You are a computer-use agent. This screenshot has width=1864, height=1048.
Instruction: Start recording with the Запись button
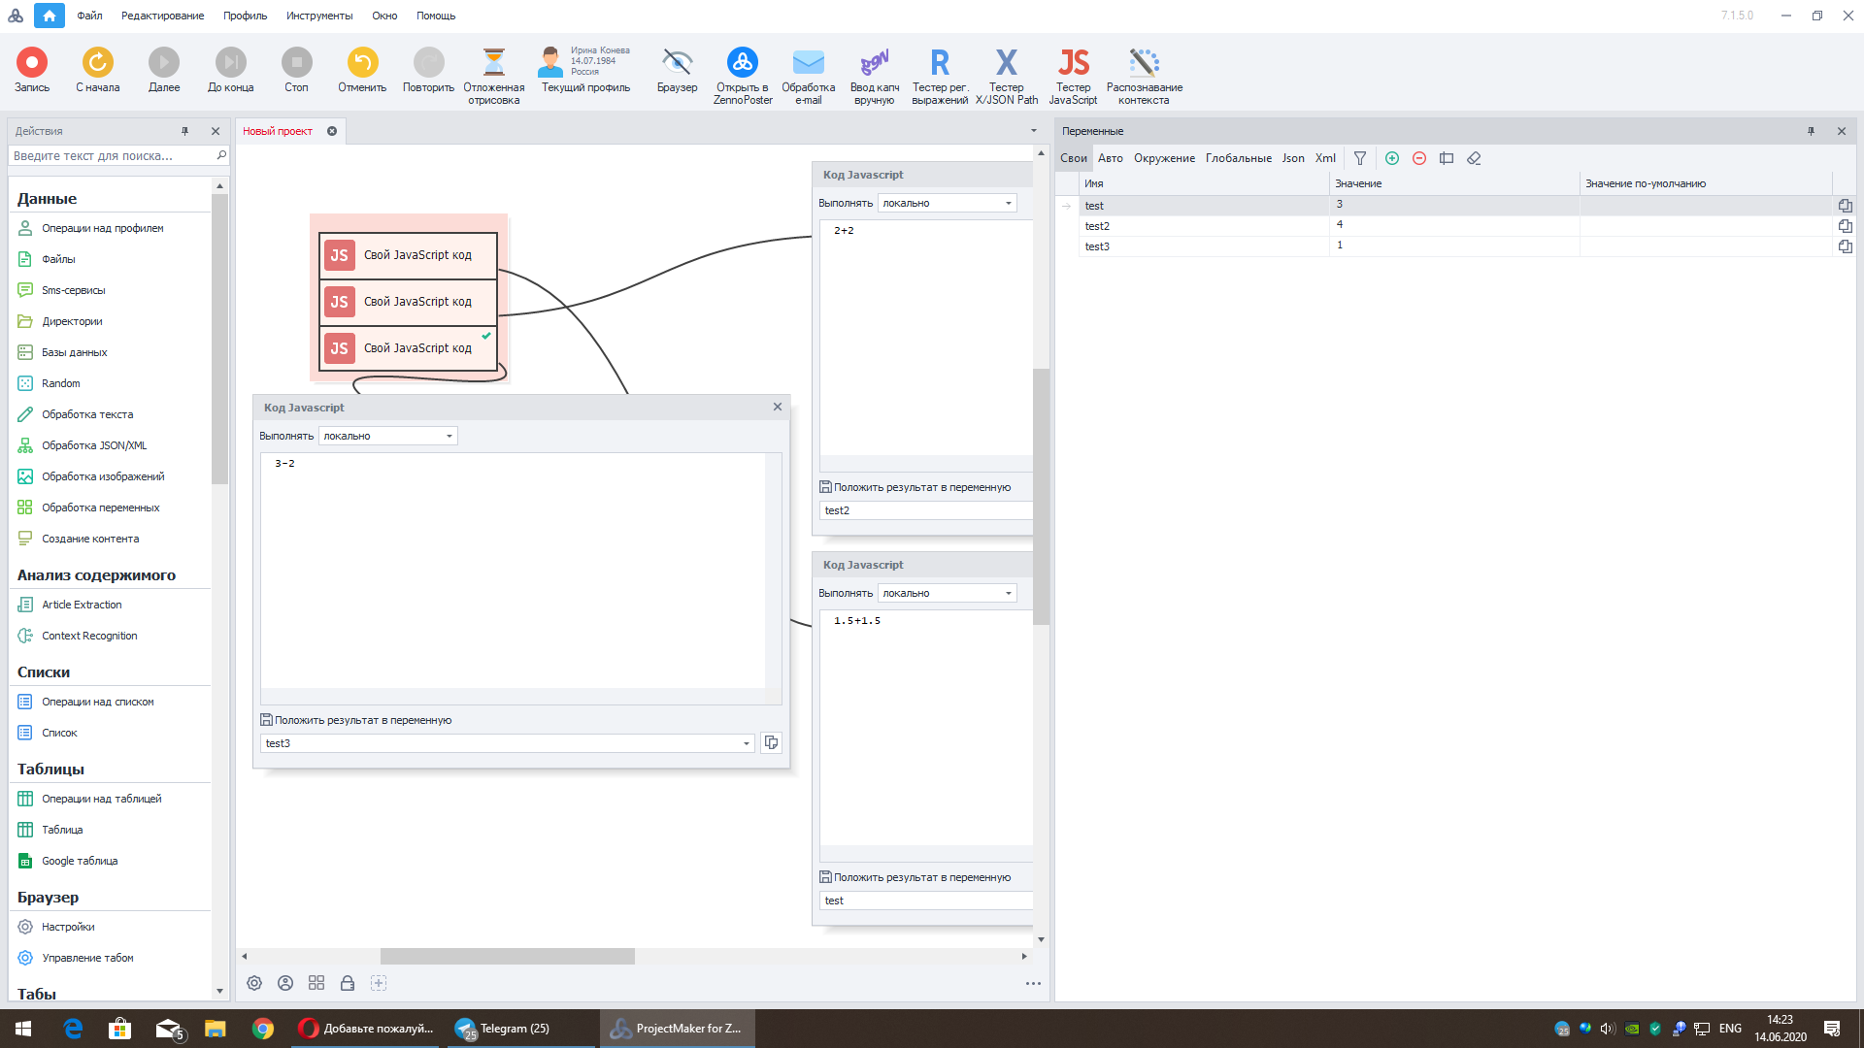click(x=32, y=70)
